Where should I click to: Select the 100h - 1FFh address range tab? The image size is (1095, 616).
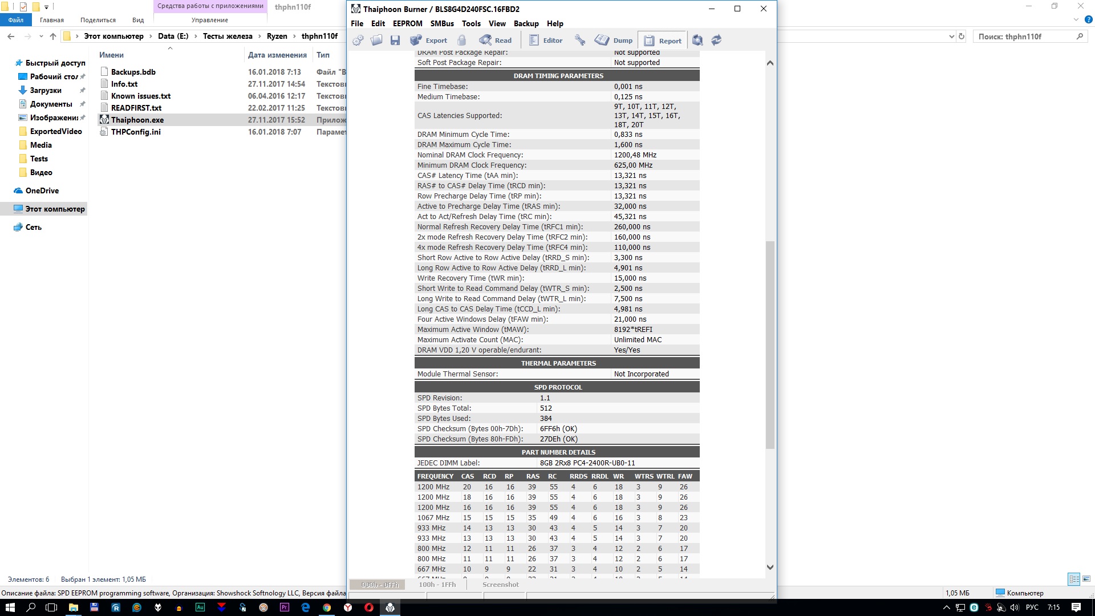coord(437,585)
